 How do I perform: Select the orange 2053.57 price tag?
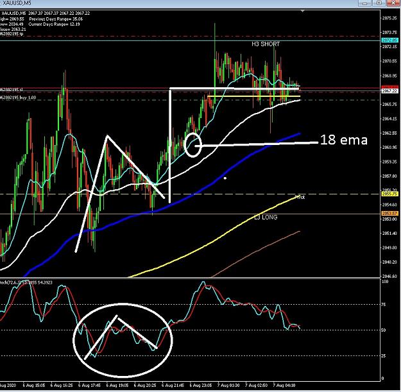(389, 213)
